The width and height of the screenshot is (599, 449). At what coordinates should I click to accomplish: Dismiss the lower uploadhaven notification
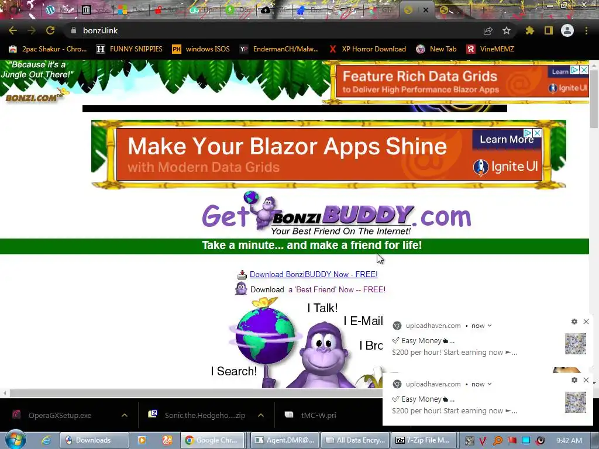pos(586,380)
